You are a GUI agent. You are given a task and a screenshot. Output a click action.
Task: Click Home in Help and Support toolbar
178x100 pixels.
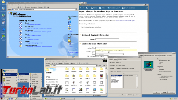point(94,8)
